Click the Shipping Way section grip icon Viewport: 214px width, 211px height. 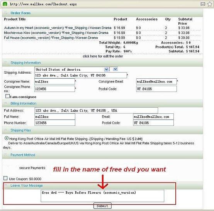(5, 130)
